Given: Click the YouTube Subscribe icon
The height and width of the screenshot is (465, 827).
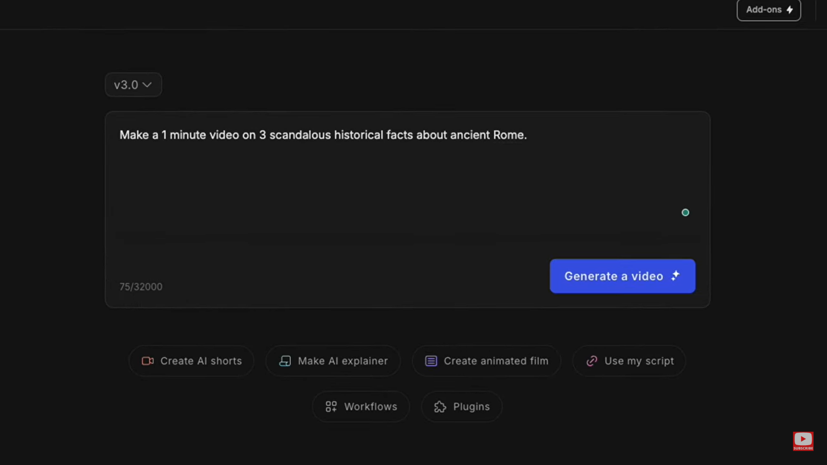Looking at the screenshot, I should 803,441.
